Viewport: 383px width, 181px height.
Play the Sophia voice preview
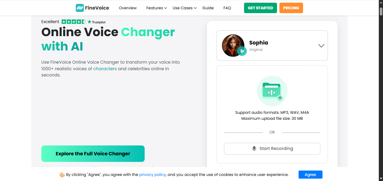[242, 51]
